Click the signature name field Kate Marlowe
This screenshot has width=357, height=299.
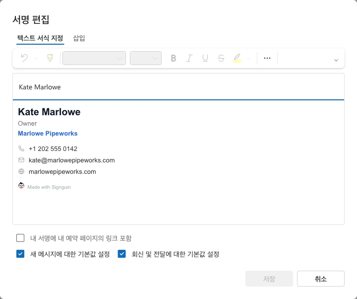pos(178,87)
